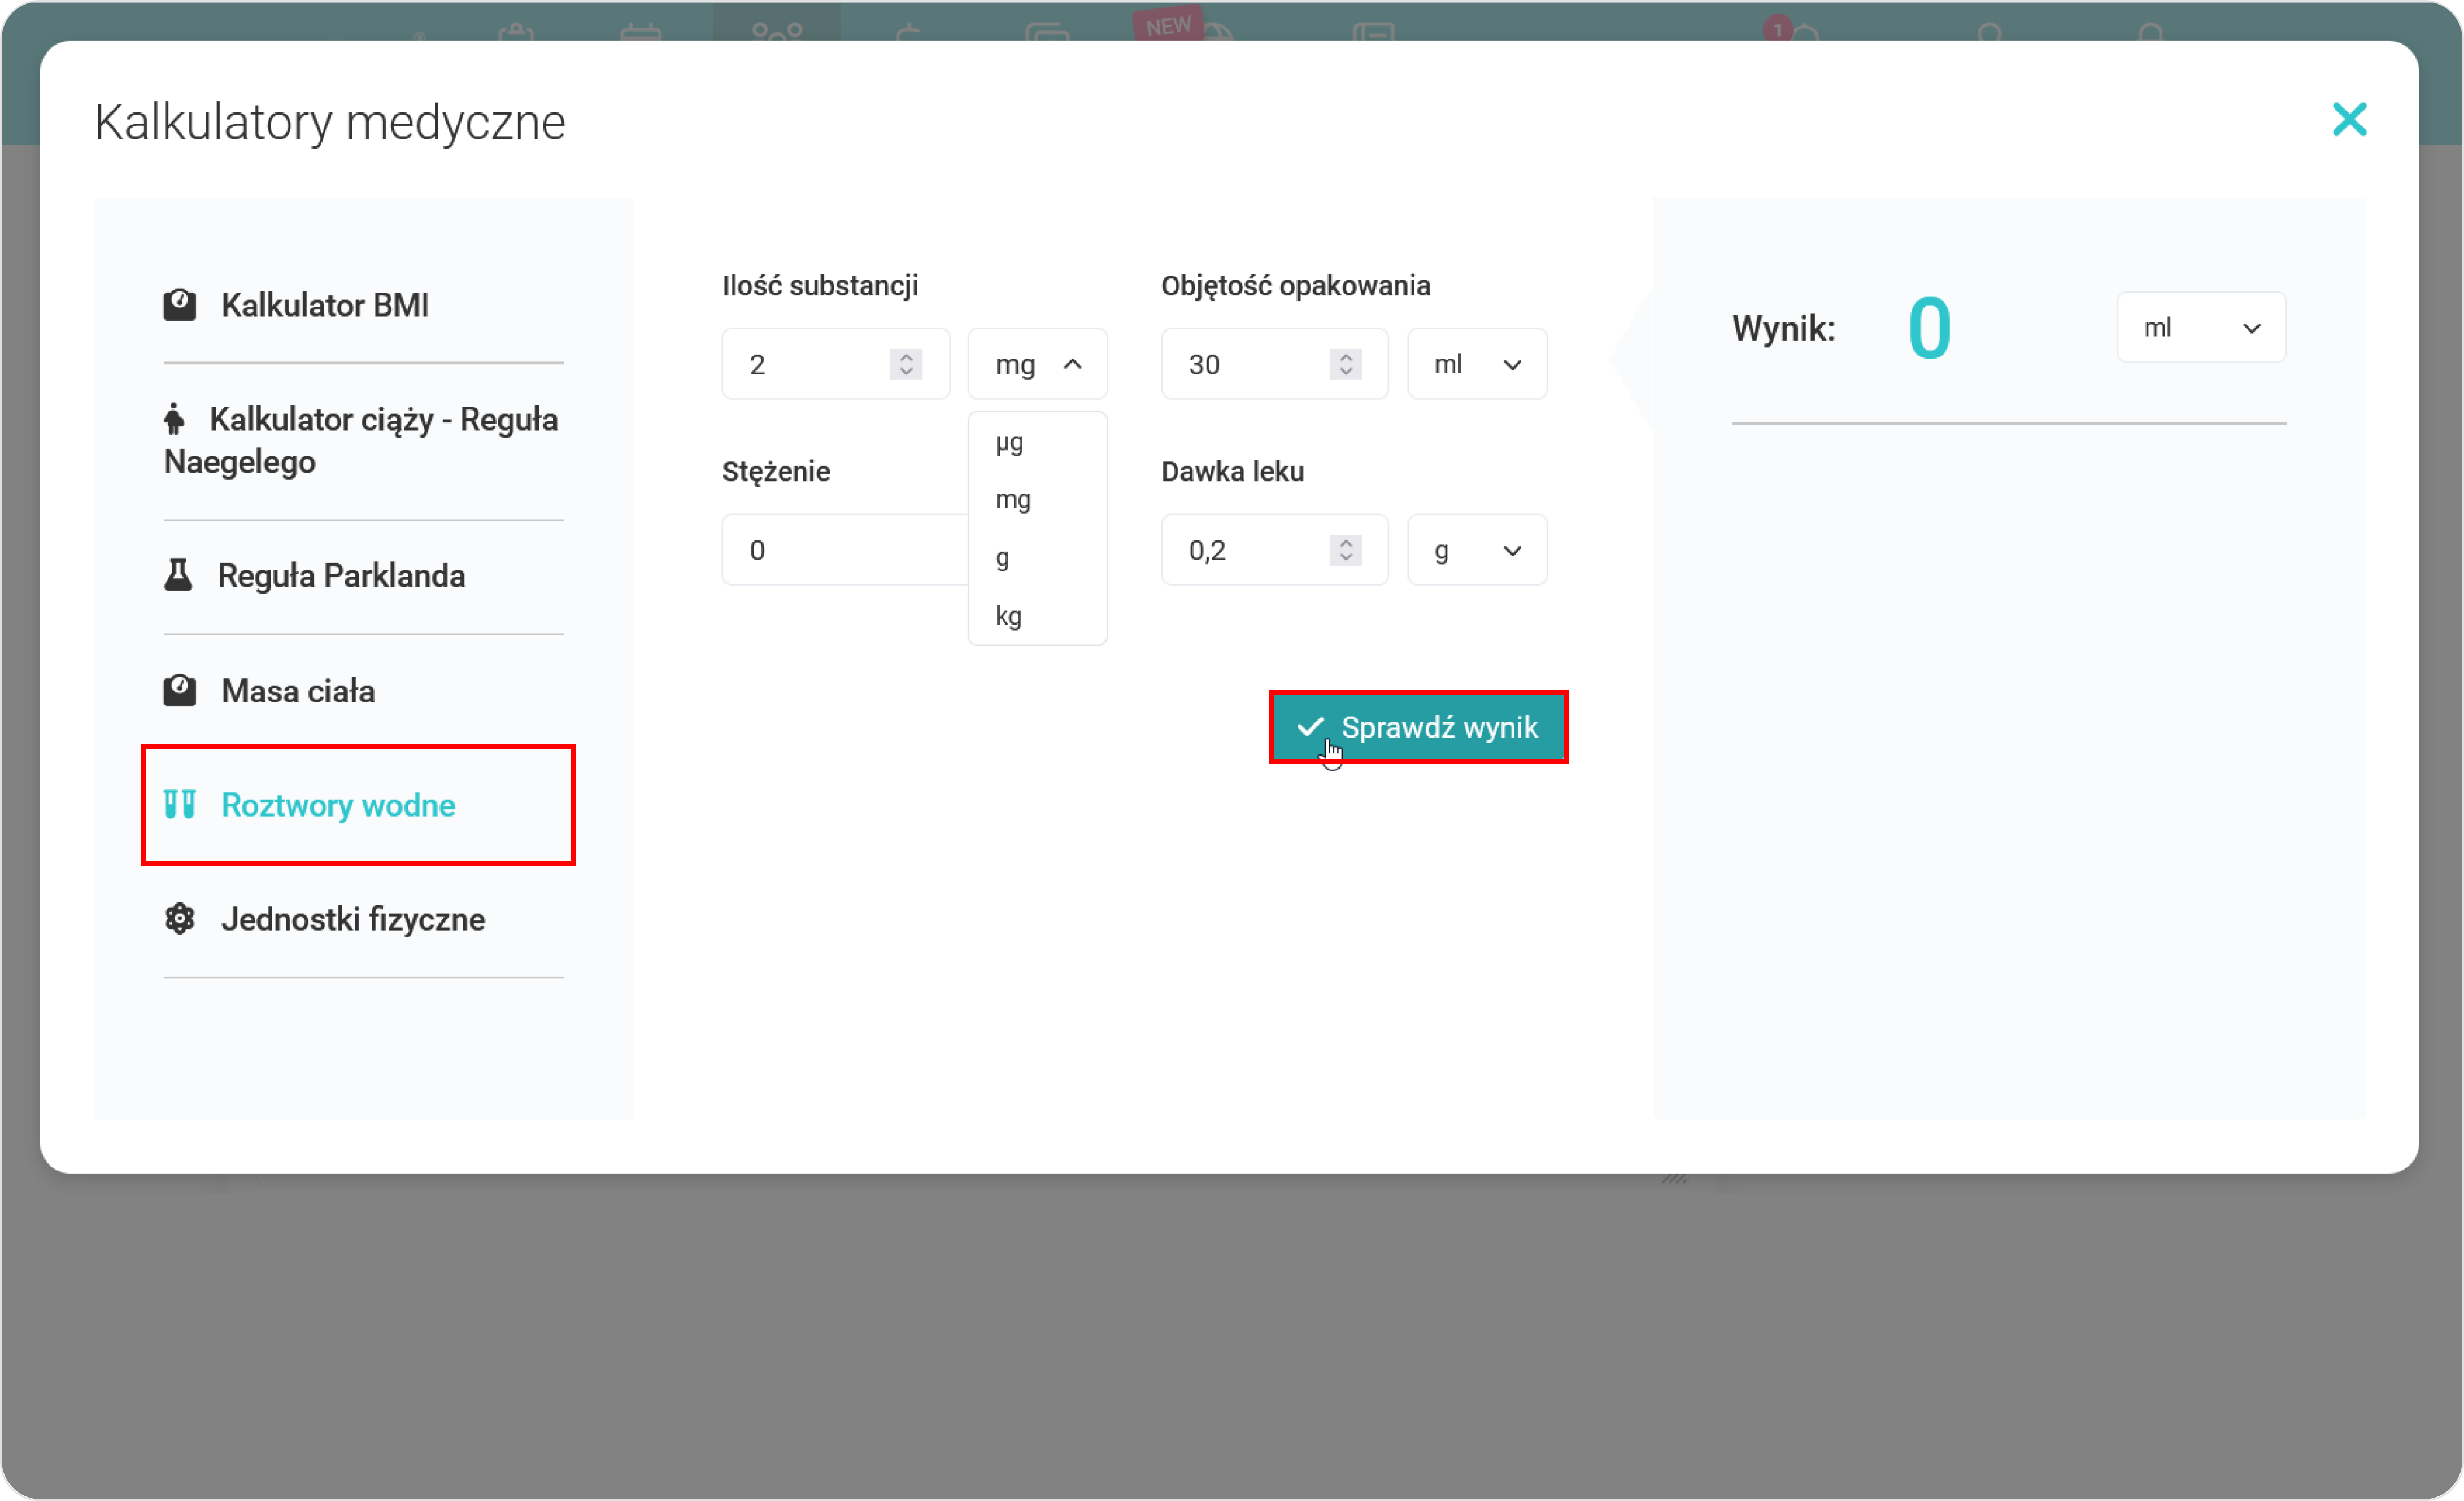2464x1501 pixels.
Task: Open the Objętość opakowania ml unit dropdown
Action: [1477, 364]
